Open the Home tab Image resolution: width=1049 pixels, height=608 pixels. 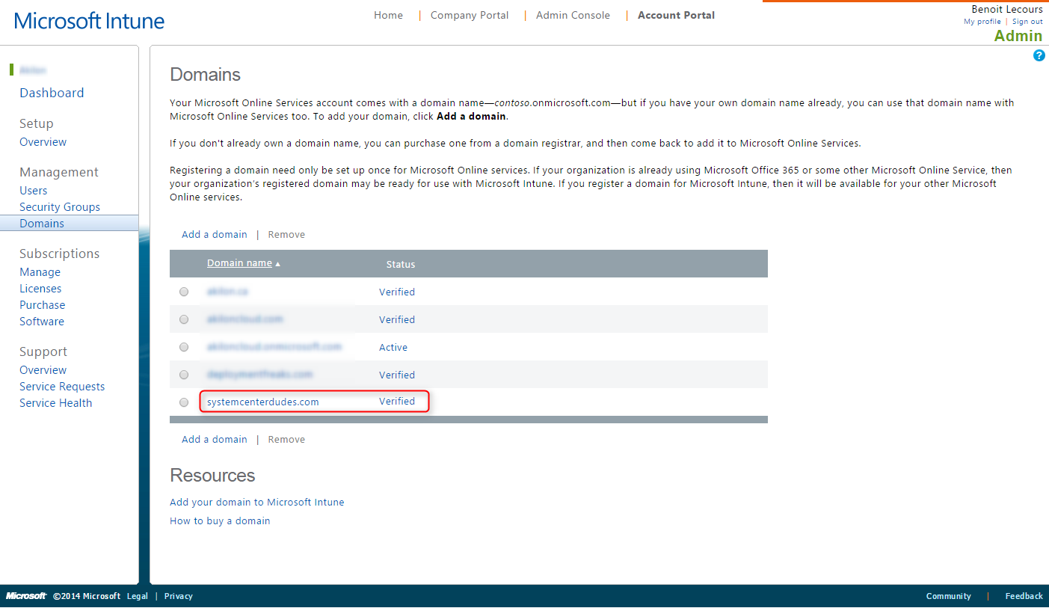pyautogui.click(x=388, y=15)
